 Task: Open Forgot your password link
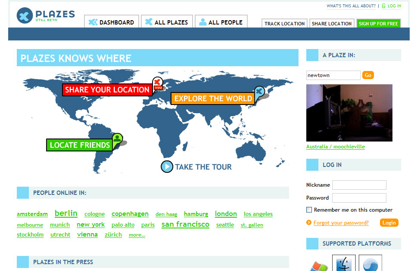coord(341,223)
